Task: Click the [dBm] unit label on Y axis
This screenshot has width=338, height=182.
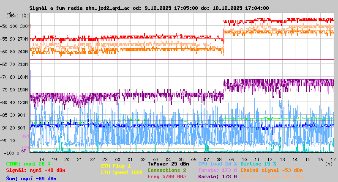Action: click(x=12, y=15)
